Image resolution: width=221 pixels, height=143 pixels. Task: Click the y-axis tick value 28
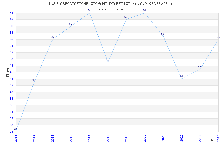tap(11, 132)
